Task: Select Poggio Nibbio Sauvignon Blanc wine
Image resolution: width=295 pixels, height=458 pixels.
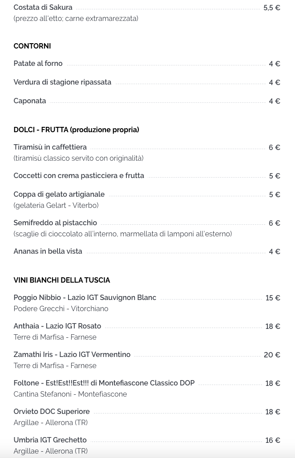Action: [x=85, y=297]
